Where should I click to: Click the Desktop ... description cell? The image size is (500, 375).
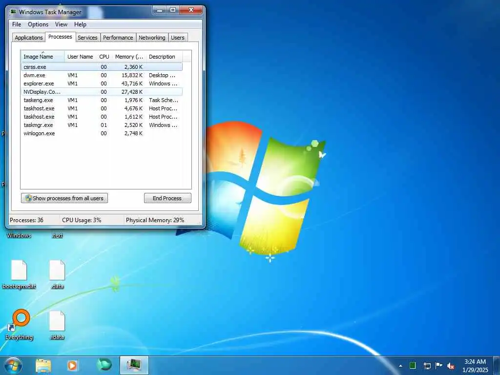tap(162, 75)
